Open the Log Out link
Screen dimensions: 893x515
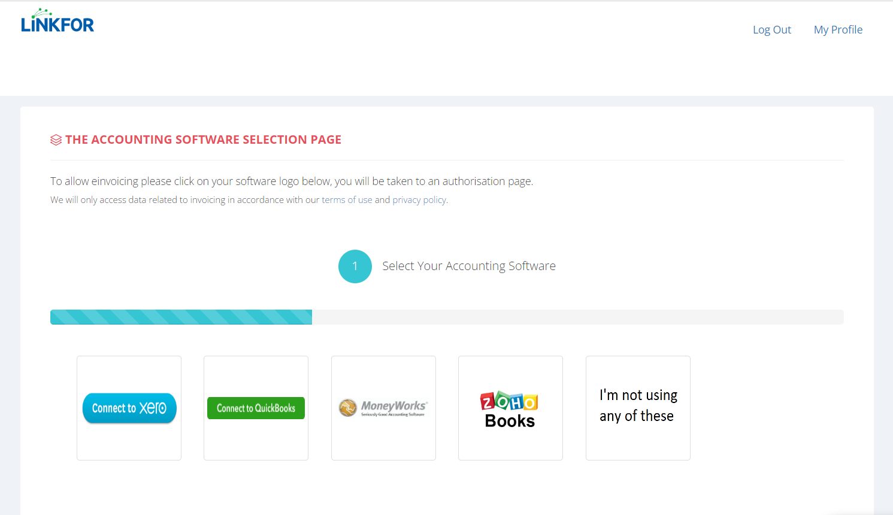pos(772,30)
